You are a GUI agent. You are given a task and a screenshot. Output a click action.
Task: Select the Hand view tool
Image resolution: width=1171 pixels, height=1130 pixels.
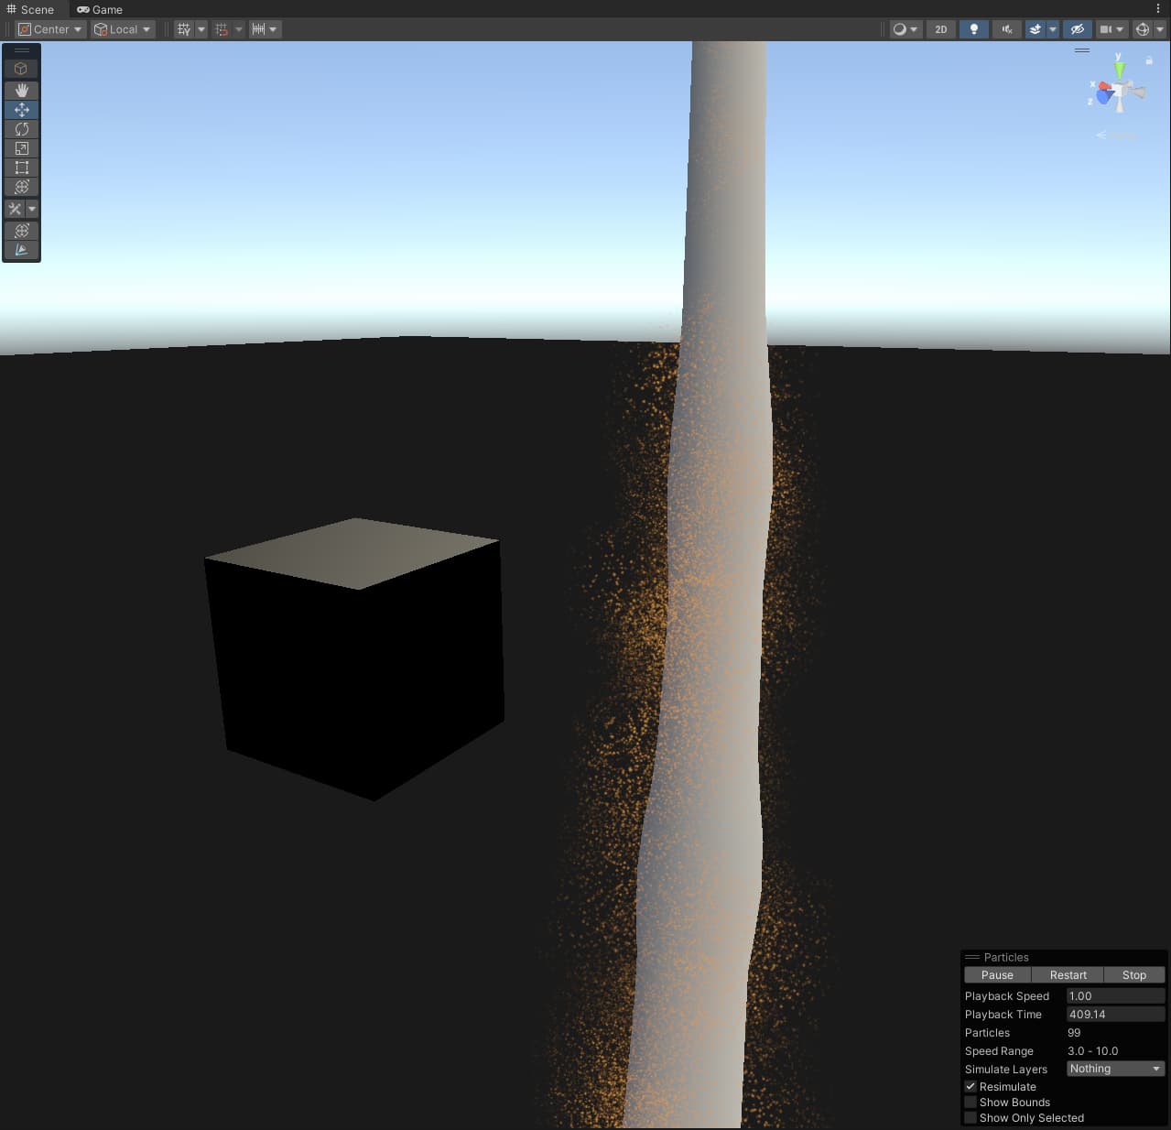tap(21, 90)
